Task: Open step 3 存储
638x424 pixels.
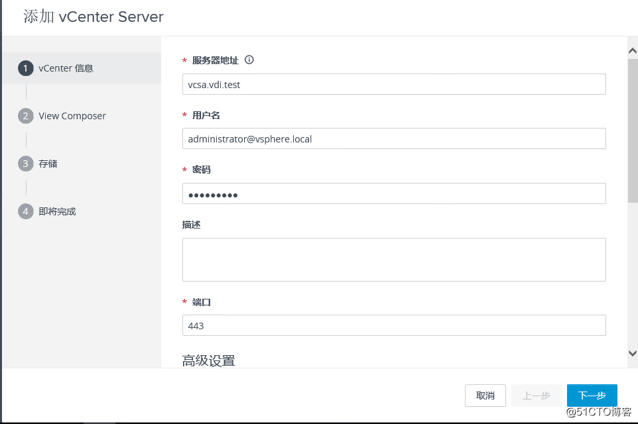Action: pos(38,164)
